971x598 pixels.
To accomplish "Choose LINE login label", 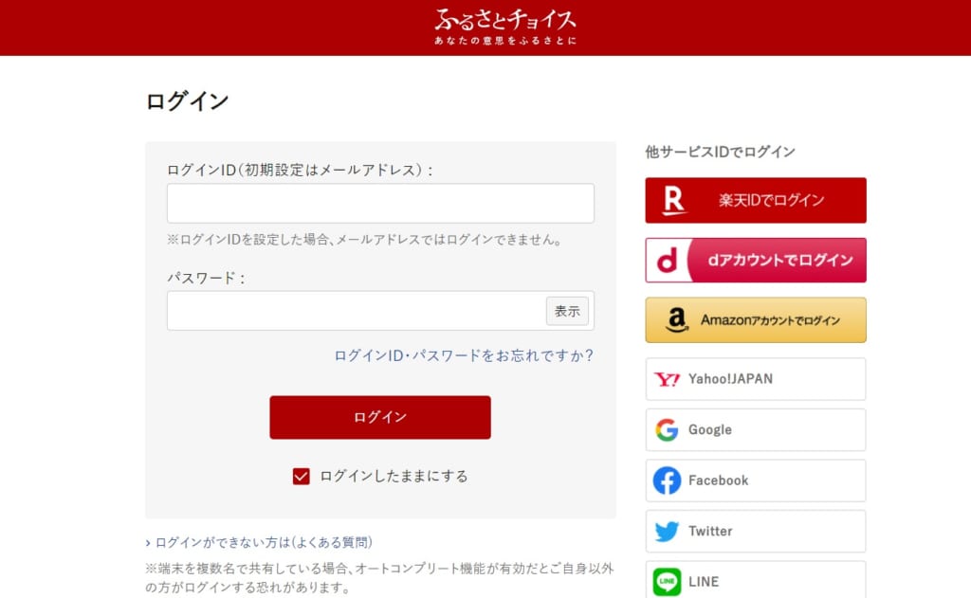I will (x=704, y=582).
